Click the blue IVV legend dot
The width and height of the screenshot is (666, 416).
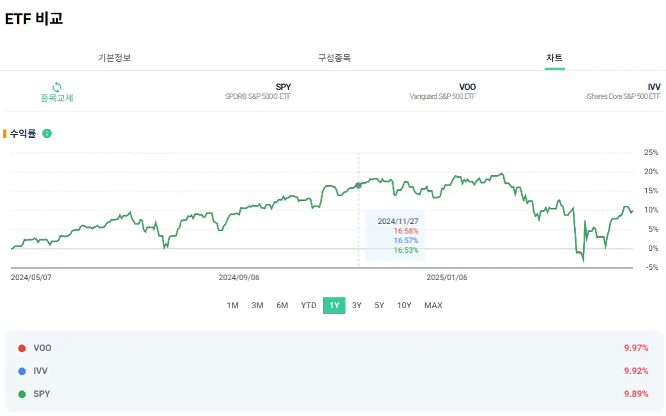point(22,371)
